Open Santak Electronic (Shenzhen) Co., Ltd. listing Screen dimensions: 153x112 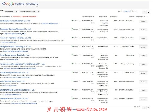[15, 21]
